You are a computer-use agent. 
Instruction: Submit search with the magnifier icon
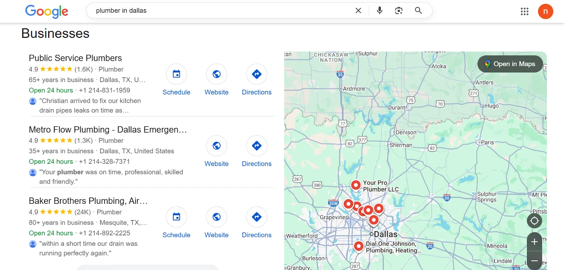[x=418, y=11]
